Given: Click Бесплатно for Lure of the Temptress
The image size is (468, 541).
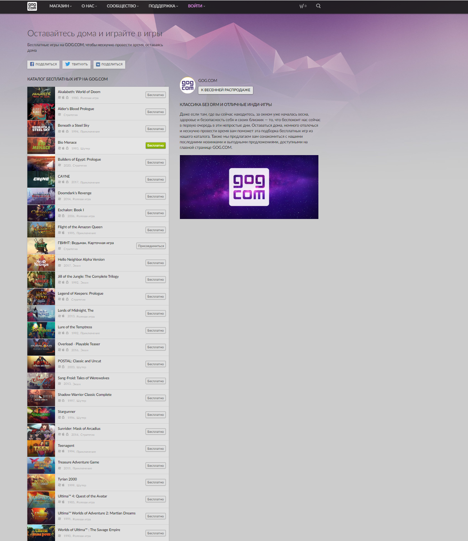Looking at the screenshot, I should click(156, 330).
